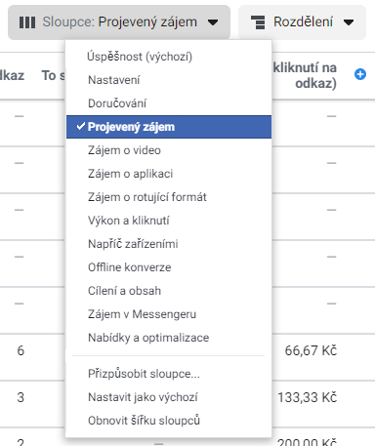Click the Rozdělení breakdown icon

pyautogui.click(x=258, y=22)
